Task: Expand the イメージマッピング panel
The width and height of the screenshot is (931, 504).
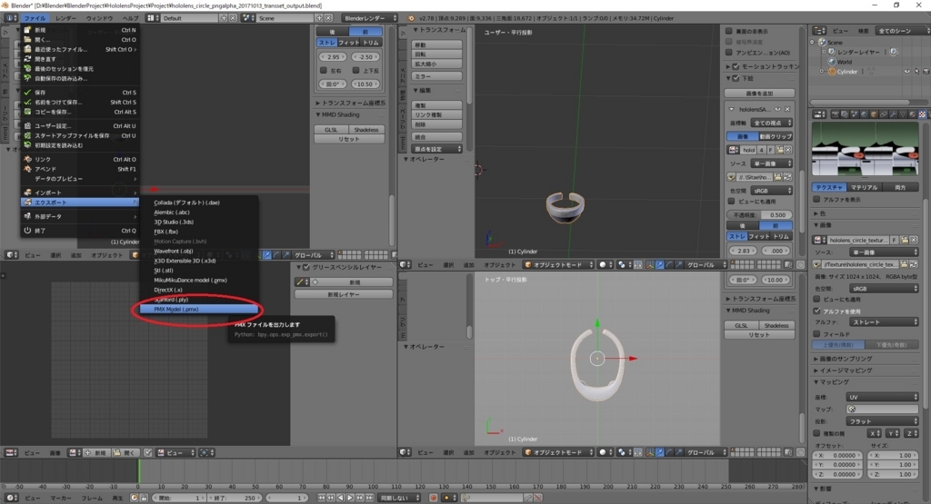Action: pos(846,370)
